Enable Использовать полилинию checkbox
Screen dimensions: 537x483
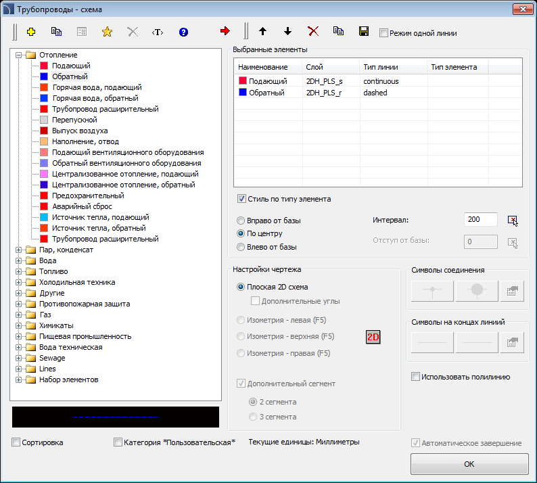click(415, 377)
